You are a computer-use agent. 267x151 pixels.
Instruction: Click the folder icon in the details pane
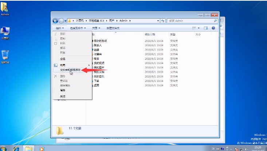[x=59, y=131]
